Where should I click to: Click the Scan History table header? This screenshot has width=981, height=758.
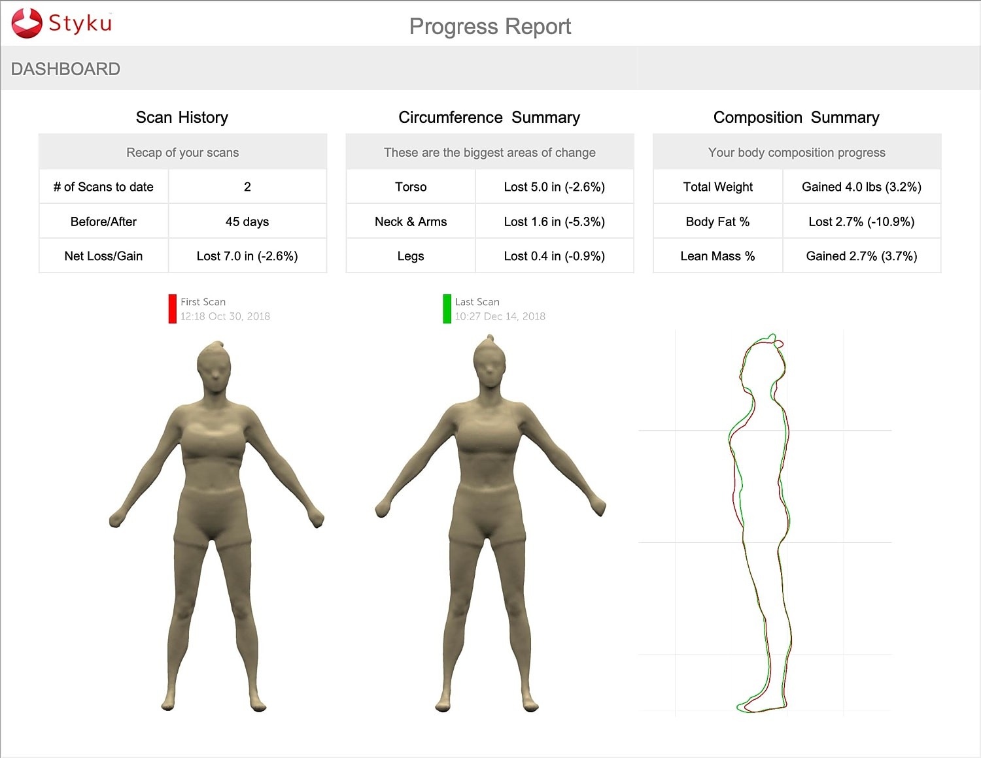[x=182, y=118]
